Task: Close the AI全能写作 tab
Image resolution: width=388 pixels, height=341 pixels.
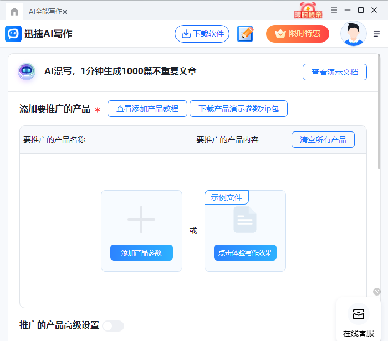Action: tap(65, 12)
